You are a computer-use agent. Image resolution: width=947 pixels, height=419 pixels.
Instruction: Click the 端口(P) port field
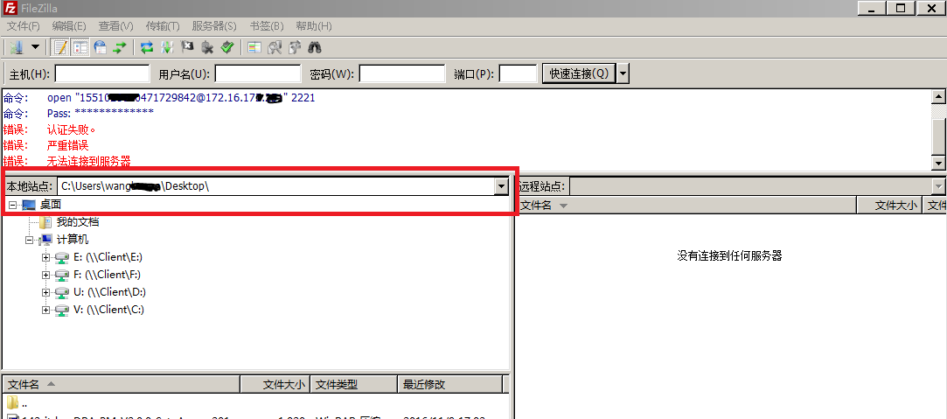(519, 73)
